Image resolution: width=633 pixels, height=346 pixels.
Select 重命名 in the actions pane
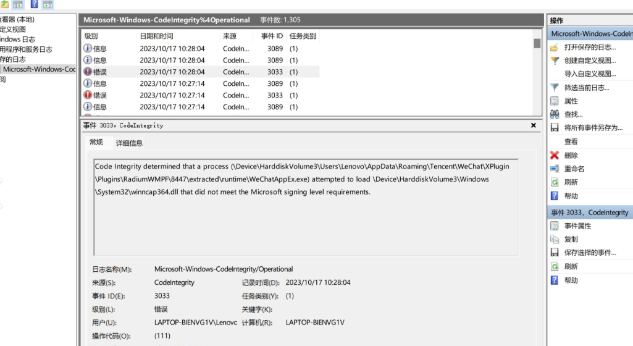pos(574,169)
